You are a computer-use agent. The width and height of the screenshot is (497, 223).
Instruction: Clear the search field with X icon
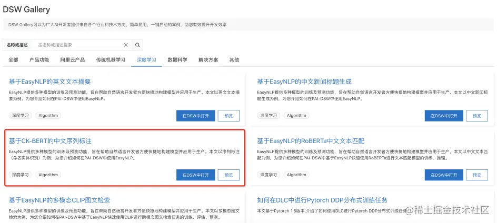[x=126, y=45]
